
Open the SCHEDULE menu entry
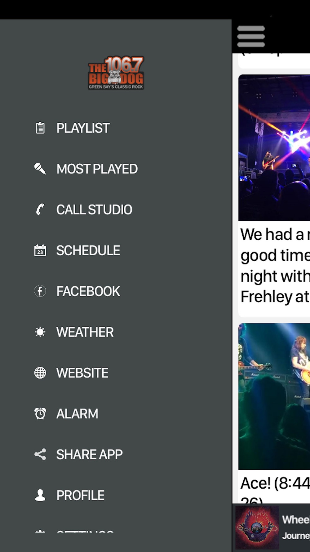click(88, 250)
